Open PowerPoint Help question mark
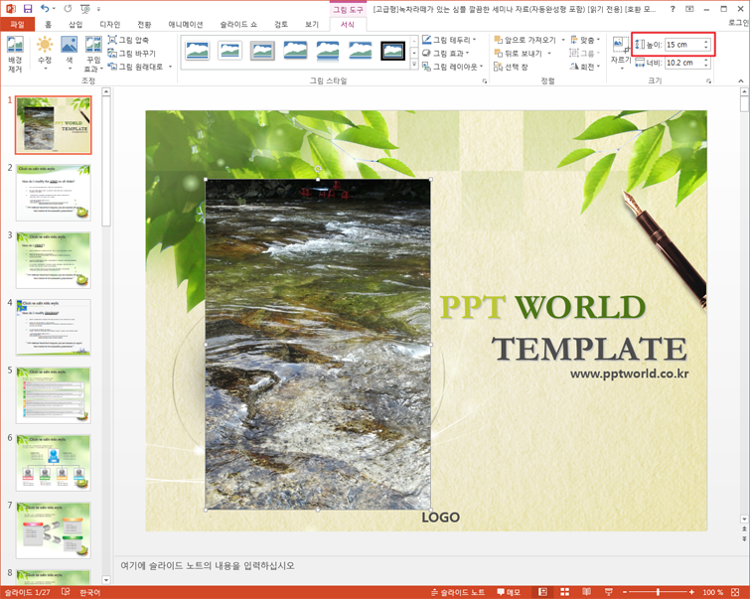Viewport: 750px width, 599px height. coord(673,9)
